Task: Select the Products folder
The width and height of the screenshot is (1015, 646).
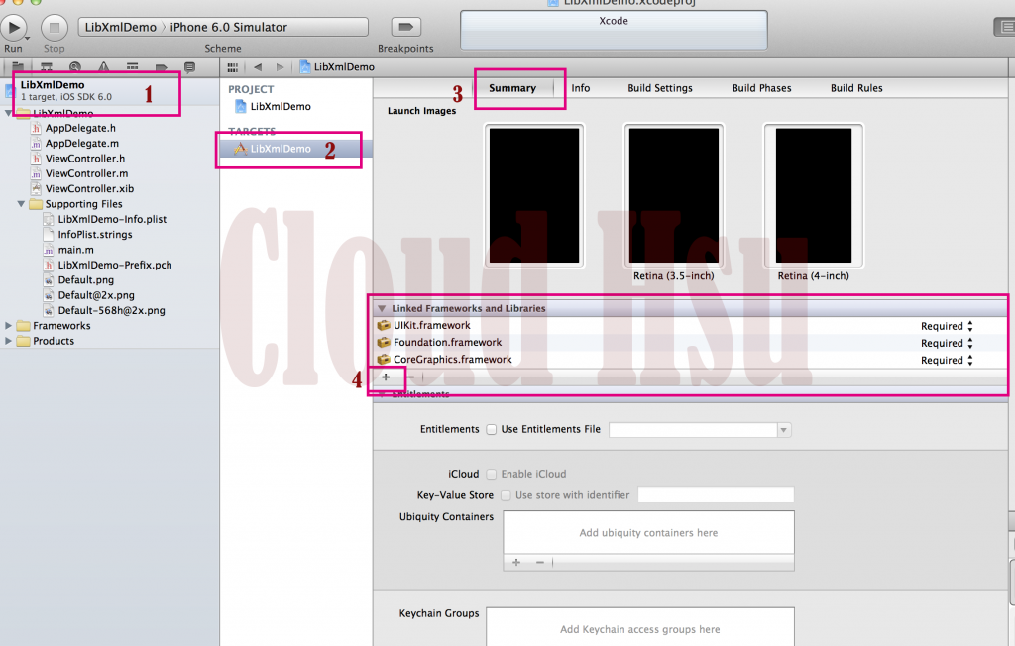Action: pos(54,341)
